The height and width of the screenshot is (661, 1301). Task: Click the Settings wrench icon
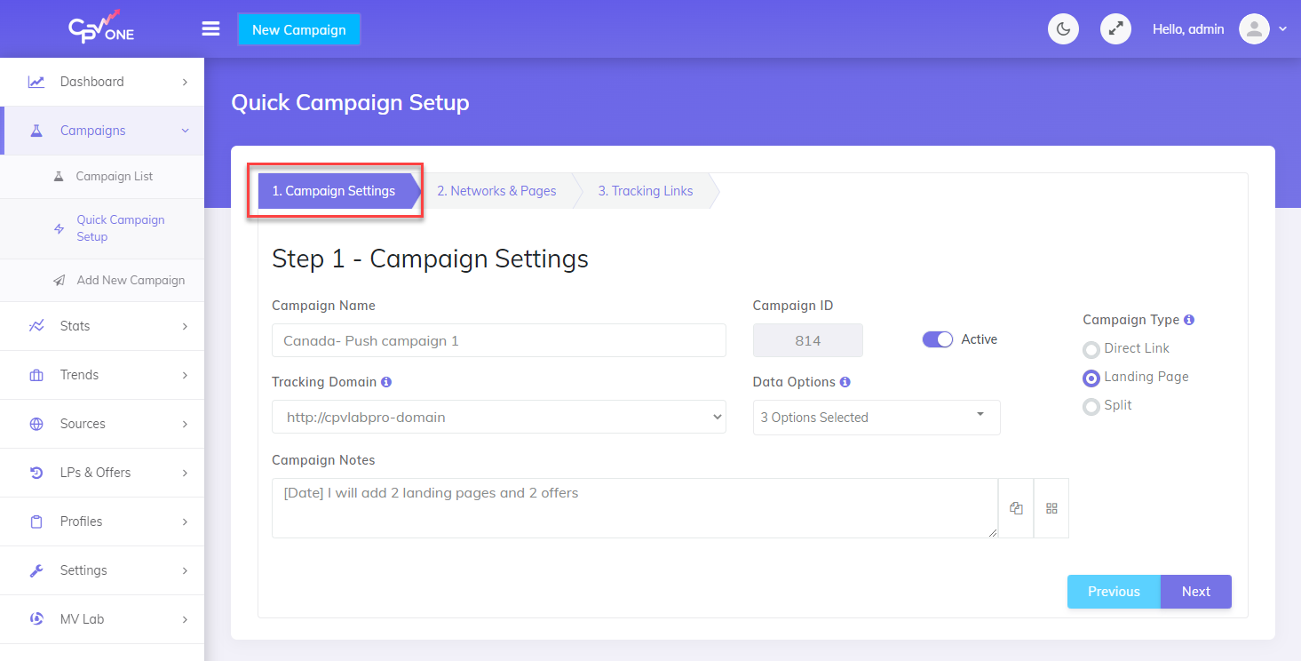(36, 569)
